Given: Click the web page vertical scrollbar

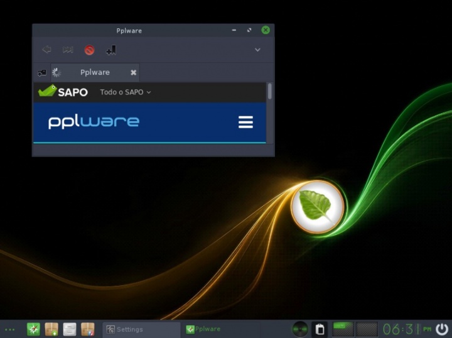Looking at the screenshot, I should pyautogui.click(x=270, y=92).
